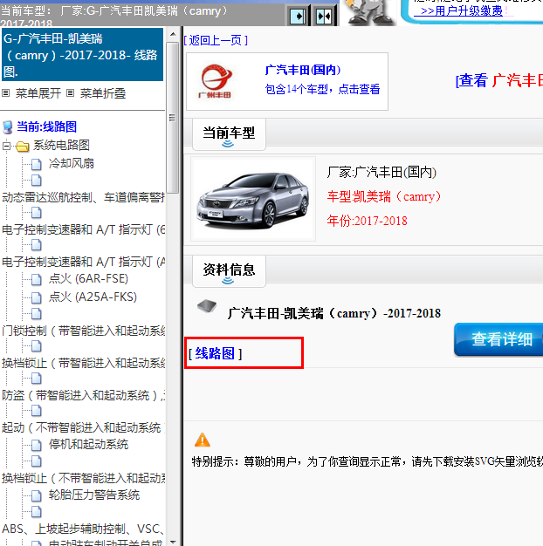Open 轮胎压力警告系统 tree item
543x546 pixels.
pos(94,495)
